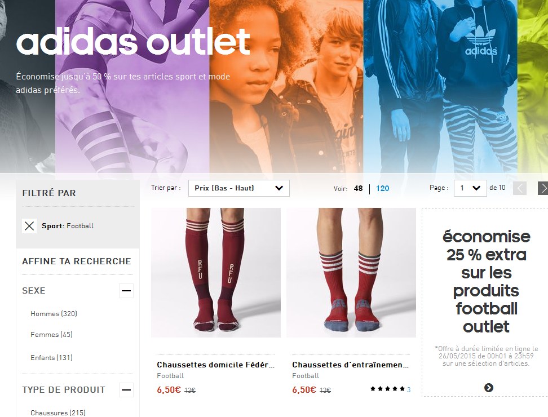Screen dimensions: 548x417
Task: Filter by Enfants (131)
Action: tap(52, 358)
